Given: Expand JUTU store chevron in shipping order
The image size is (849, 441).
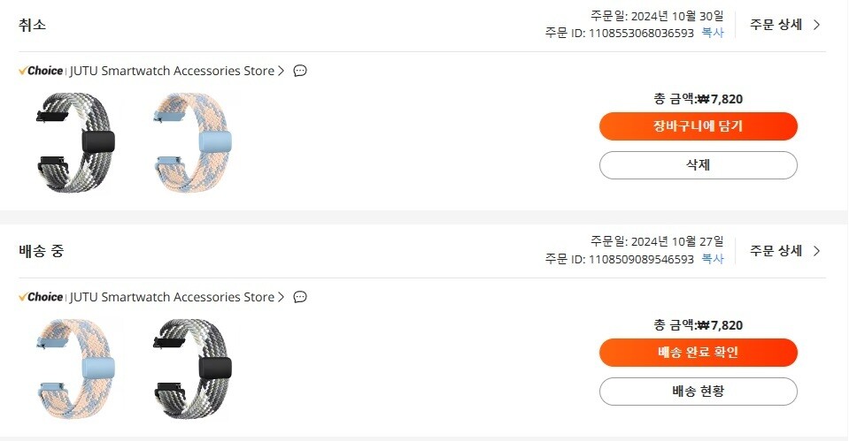Looking at the screenshot, I should point(282,297).
